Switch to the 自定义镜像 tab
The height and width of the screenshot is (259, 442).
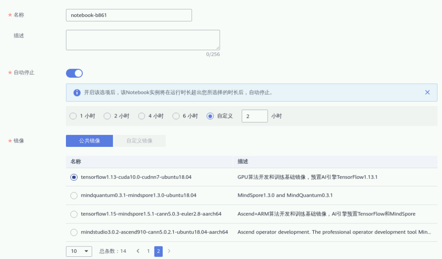[139, 141]
